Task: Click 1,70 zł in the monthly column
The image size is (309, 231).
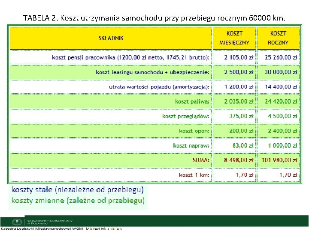Action: tap(245, 175)
